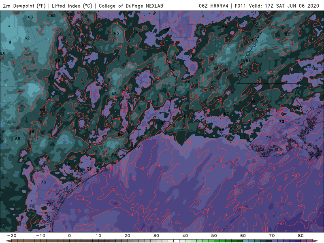
Task: Click the '-20' color scale label
Action: pyautogui.click(x=12, y=236)
